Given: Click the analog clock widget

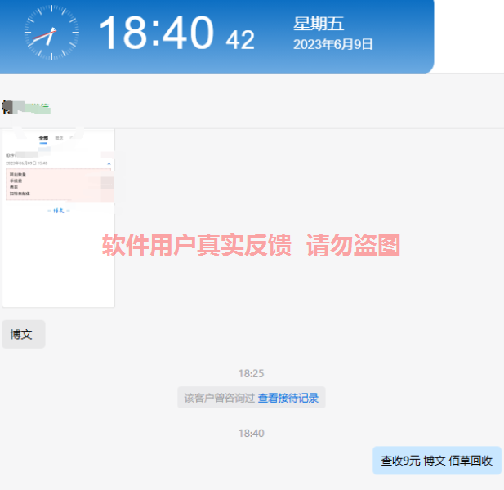Looking at the screenshot, I should pos(51,32).
